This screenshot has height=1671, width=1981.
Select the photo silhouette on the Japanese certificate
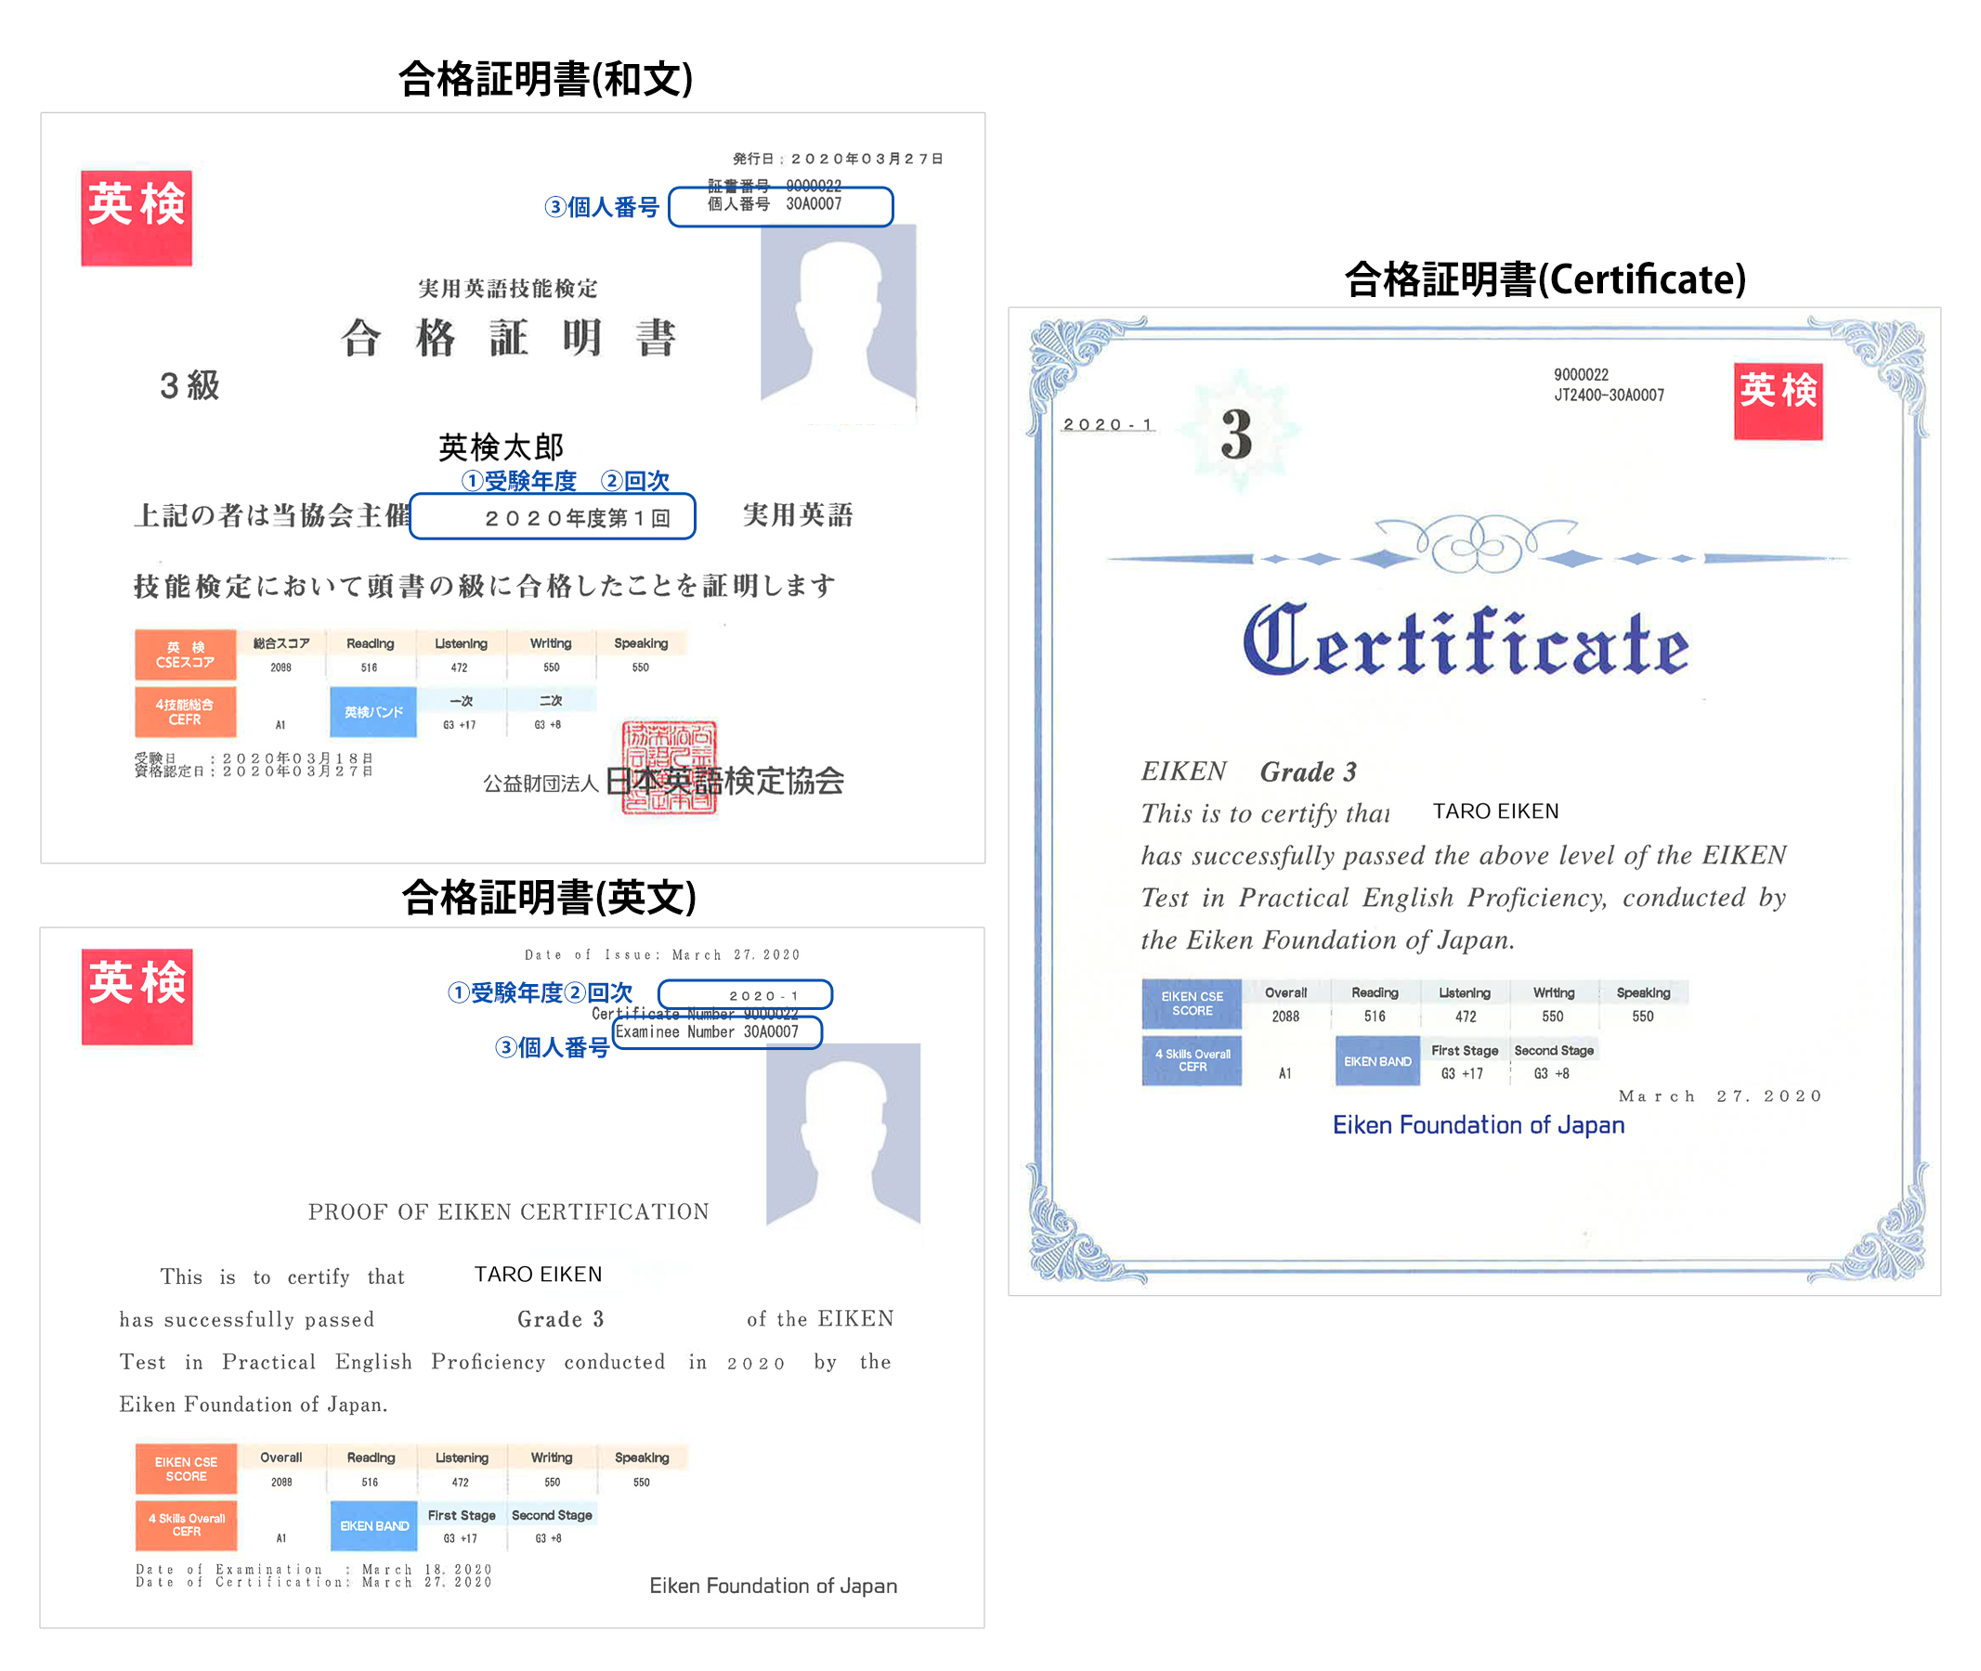(x=839, y=315)
